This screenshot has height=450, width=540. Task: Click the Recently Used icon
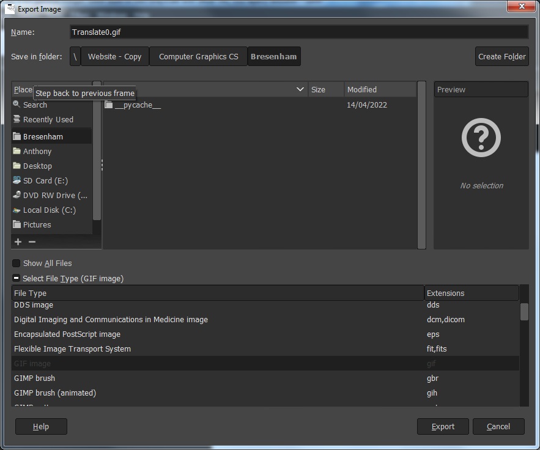coord(17,119)
